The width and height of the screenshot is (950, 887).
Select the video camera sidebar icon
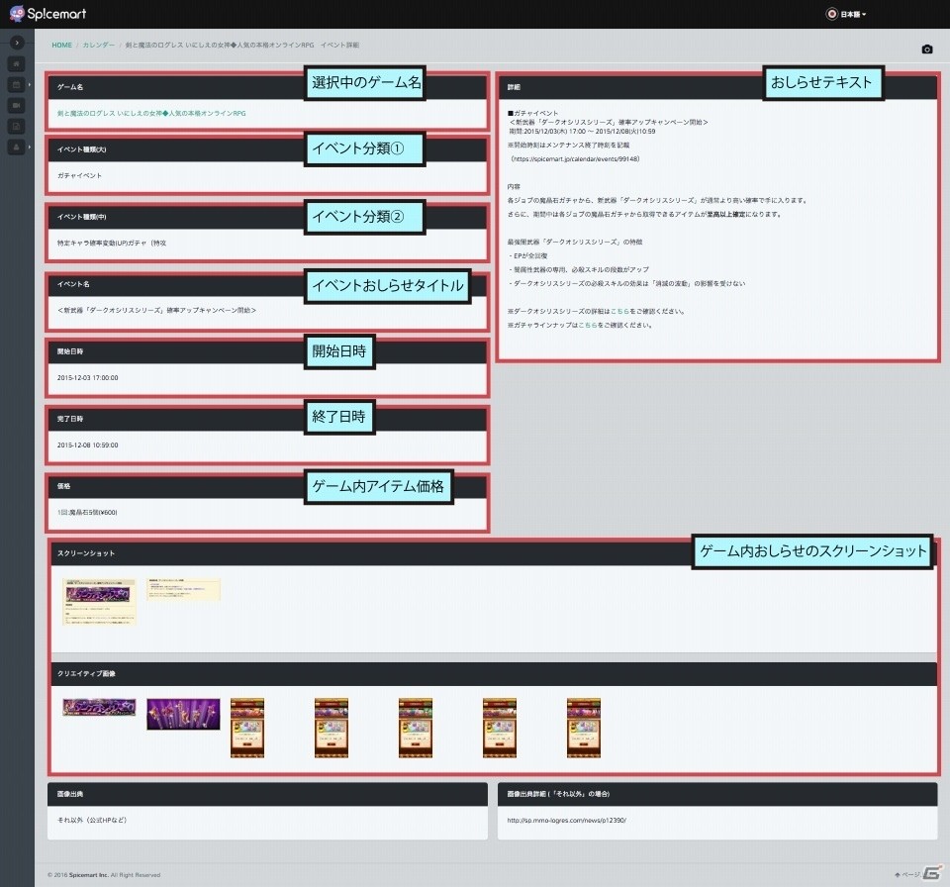(x=17, y=106)
